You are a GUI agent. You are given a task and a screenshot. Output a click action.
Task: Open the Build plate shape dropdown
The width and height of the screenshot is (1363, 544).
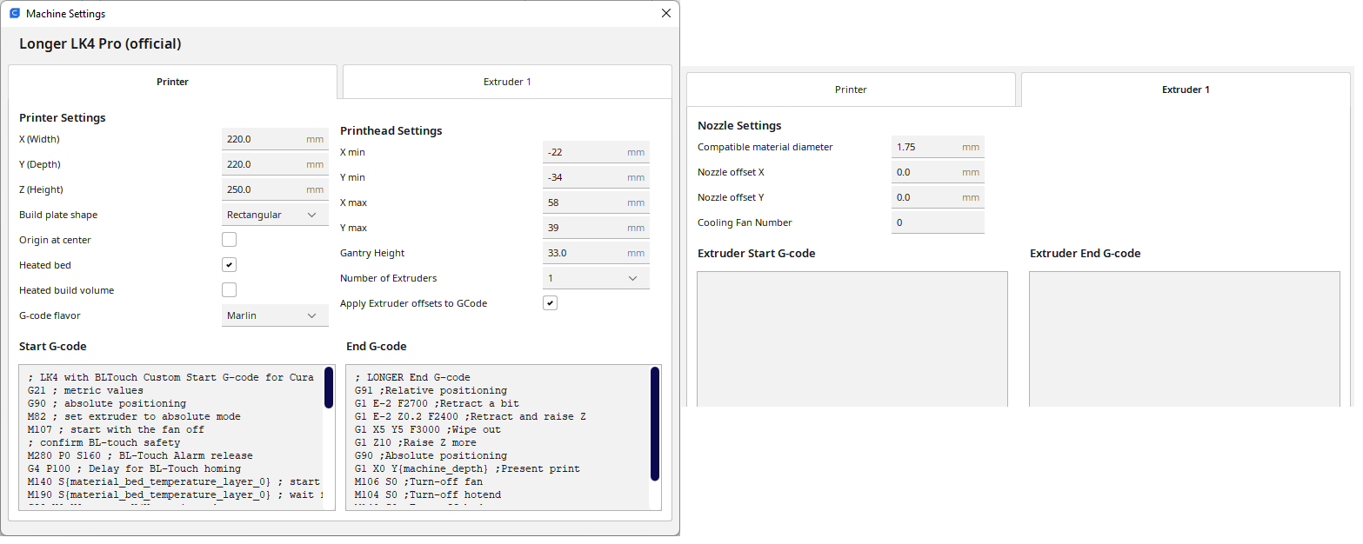point(275,215)
